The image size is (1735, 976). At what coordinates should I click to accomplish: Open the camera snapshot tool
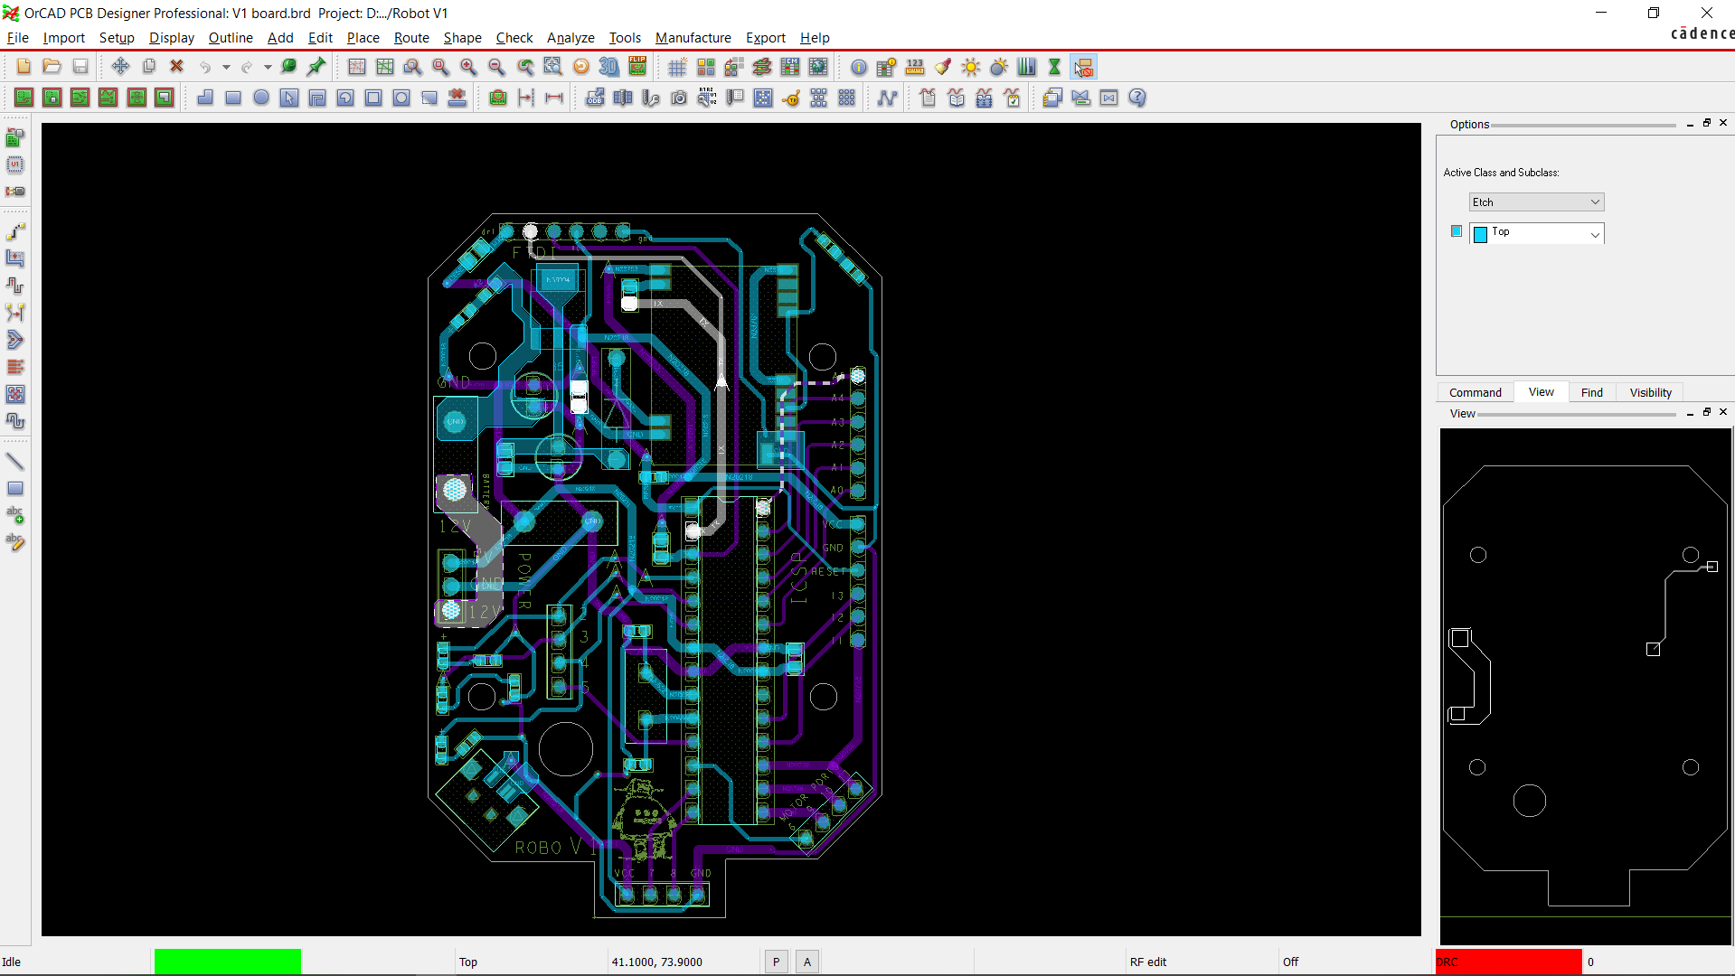[679, 98]
